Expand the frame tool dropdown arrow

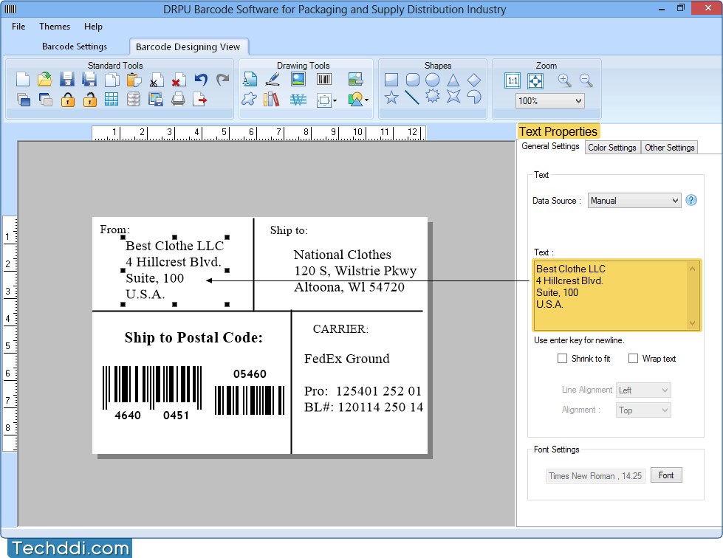coord(335,100)
